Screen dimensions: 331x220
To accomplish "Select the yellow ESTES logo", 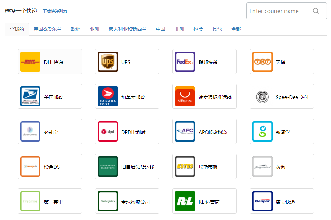I will click(185, 166).
